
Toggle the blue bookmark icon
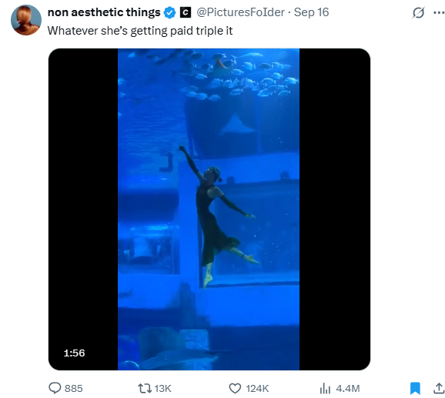pyautogui.click(x=415, y=388)
